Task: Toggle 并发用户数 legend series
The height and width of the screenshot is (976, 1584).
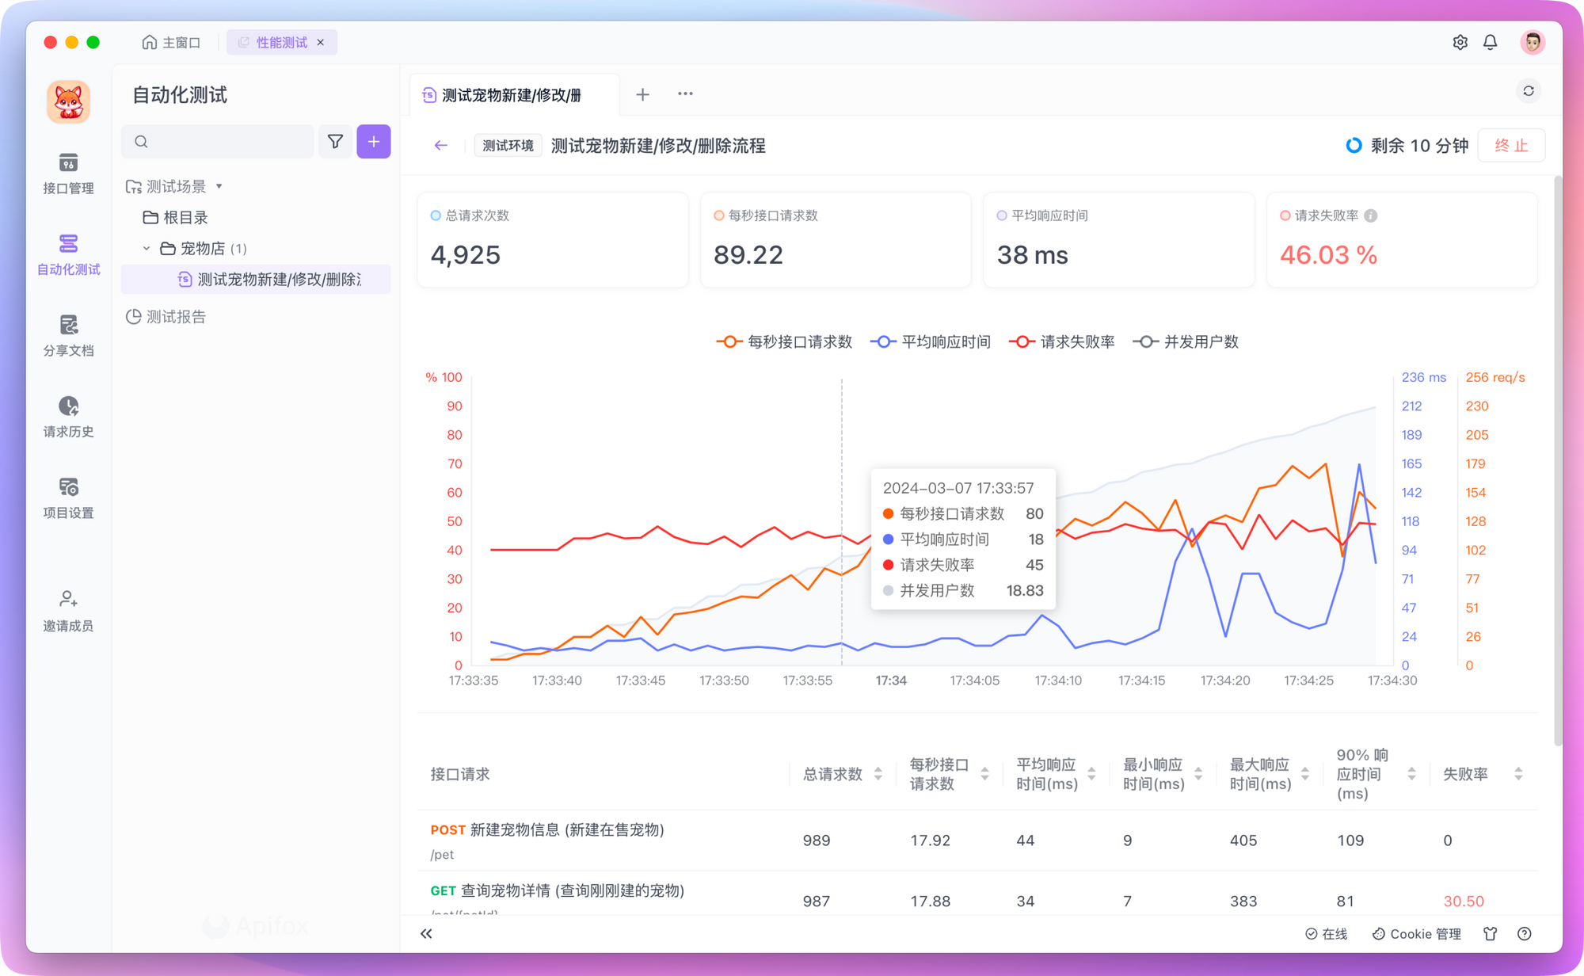Action: (1186, 342)
